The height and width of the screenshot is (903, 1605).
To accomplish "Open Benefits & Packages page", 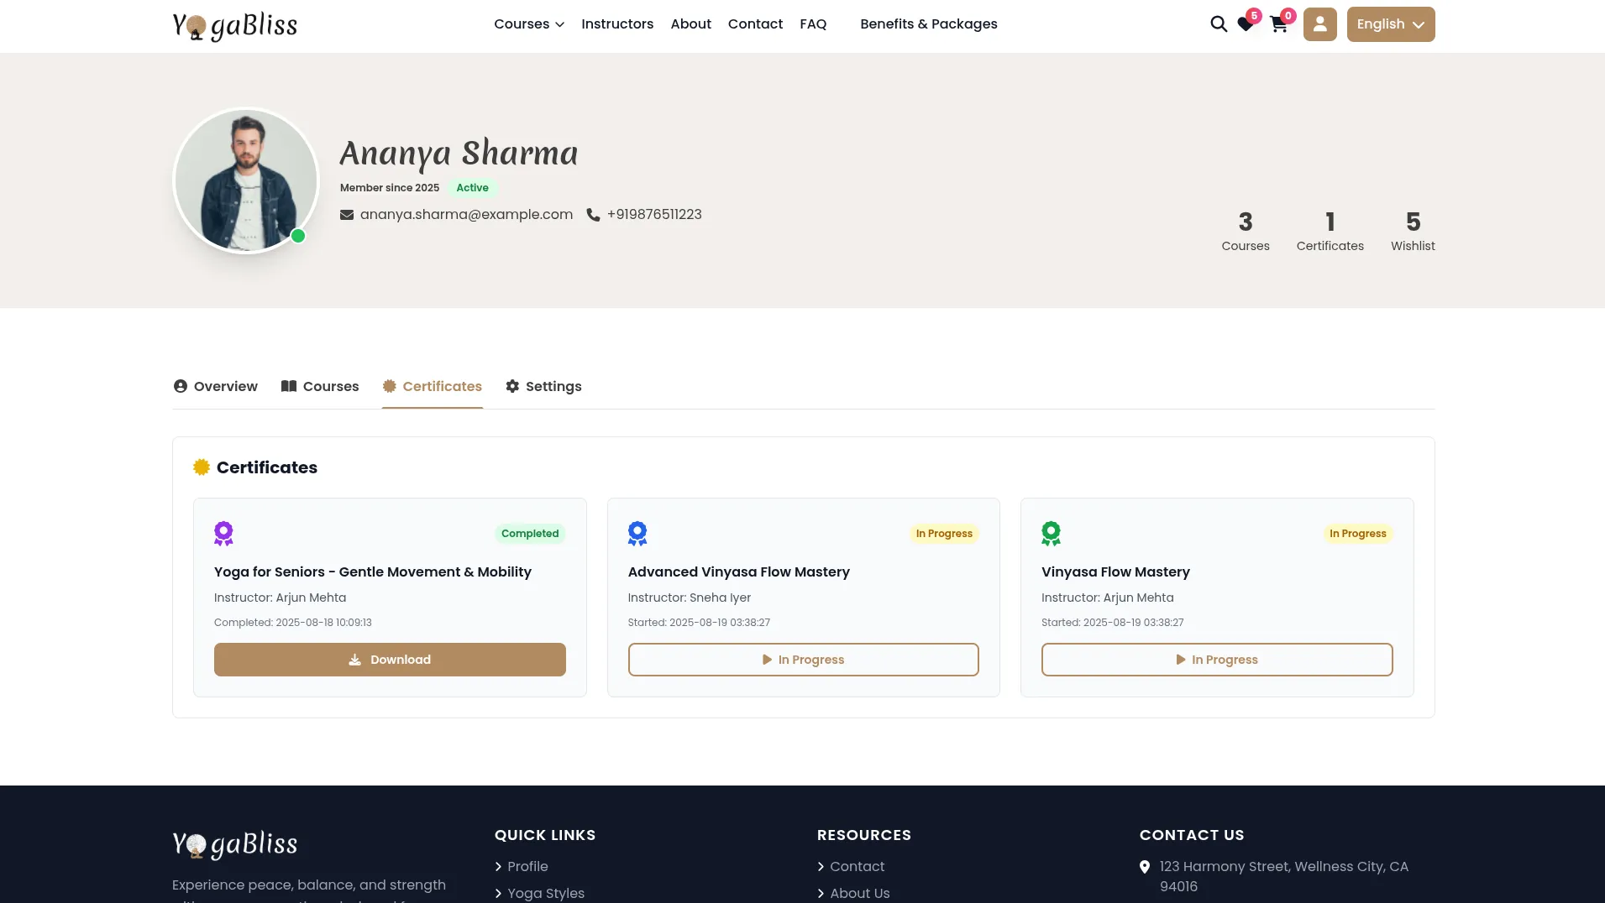I will click(928, 24).
